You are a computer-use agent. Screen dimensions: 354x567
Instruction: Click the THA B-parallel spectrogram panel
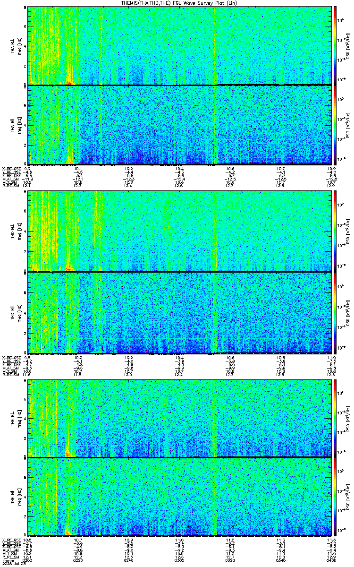pos(180,125)
